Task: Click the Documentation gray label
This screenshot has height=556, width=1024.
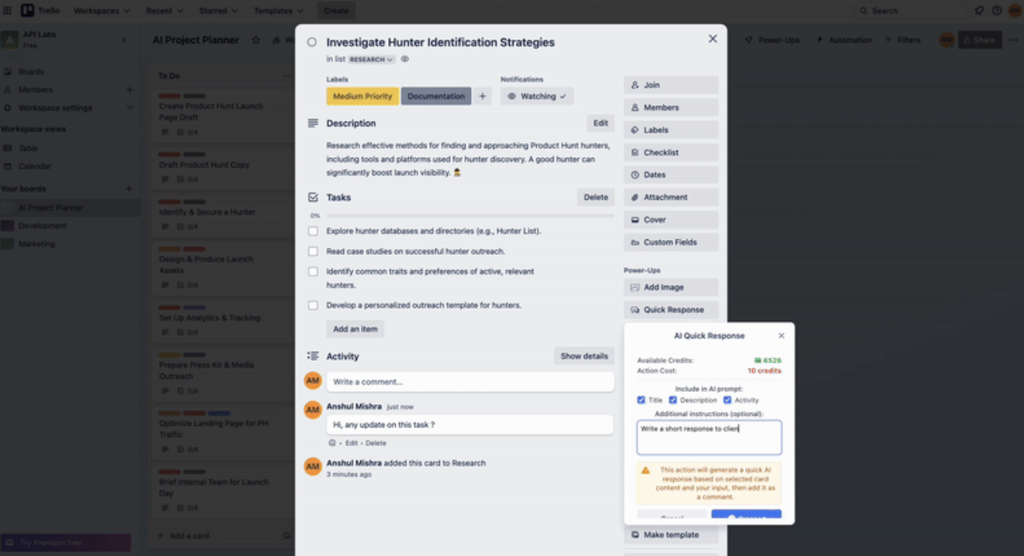Action: click(436, 96)
